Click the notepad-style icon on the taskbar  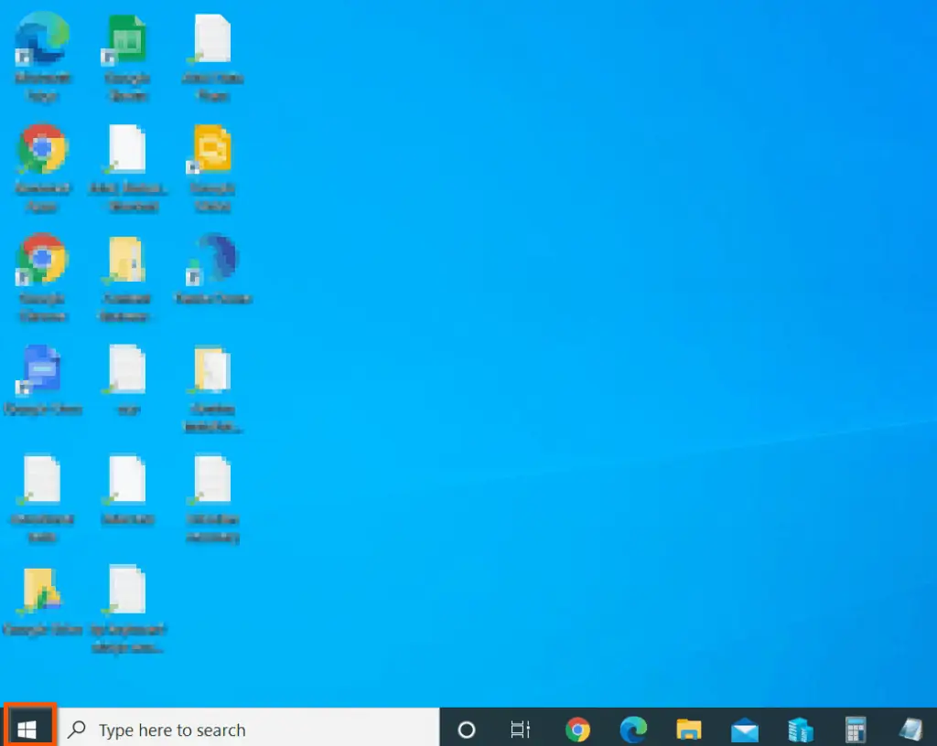point(911,730)
